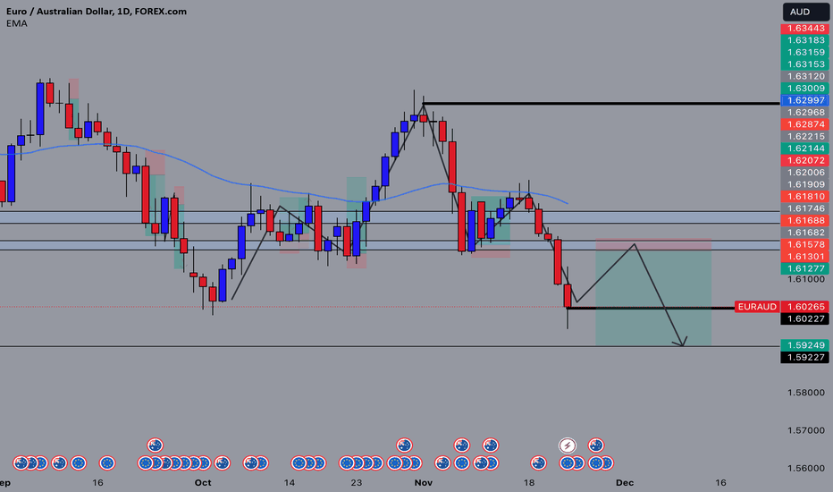This screenshot has width=833, height=492.
Task: Open the upper-row flag icon just before Nov
Action: [x=404, y=445]
